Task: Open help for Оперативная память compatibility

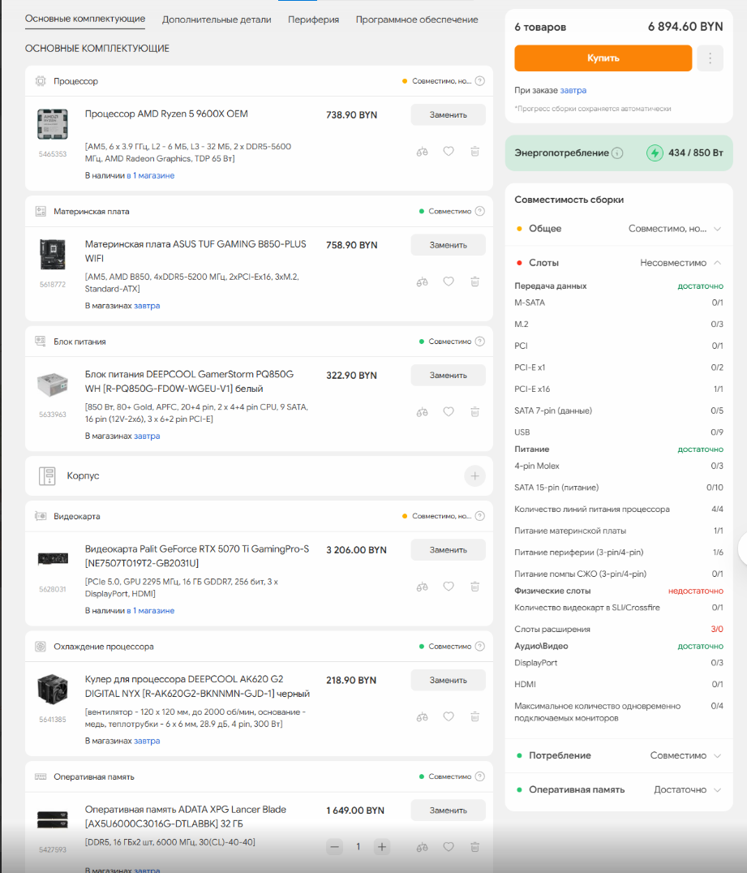Action: point(480,777)
